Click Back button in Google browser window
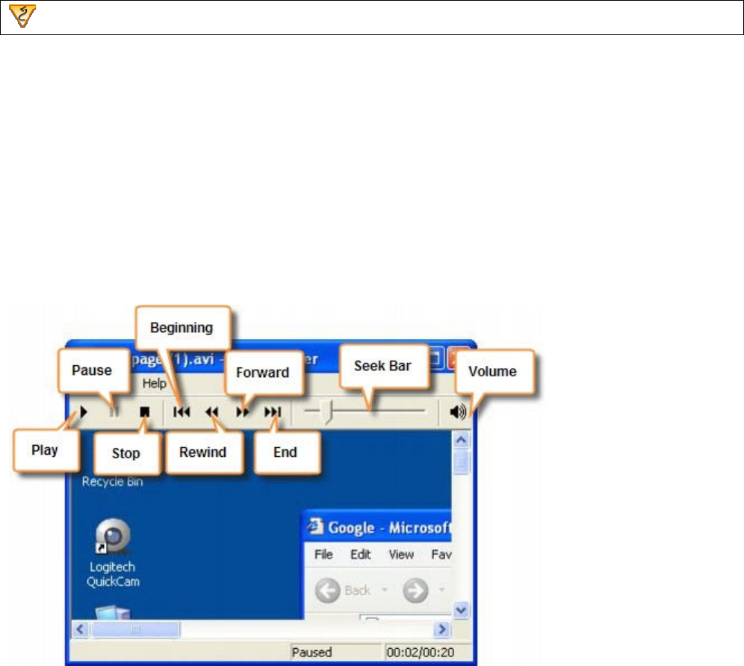Image resolution: width=744 pixels, height=666 pixels. (343, 591)
